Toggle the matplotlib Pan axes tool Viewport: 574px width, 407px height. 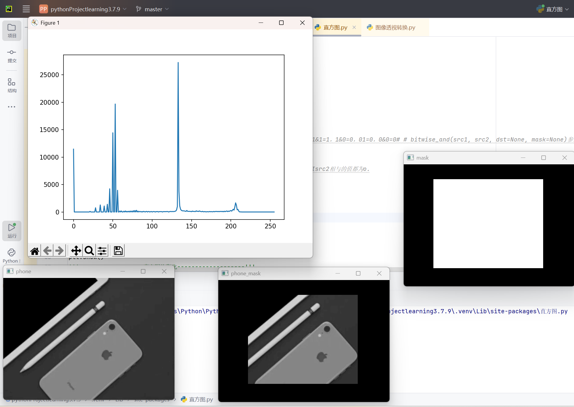pos(76,251)
